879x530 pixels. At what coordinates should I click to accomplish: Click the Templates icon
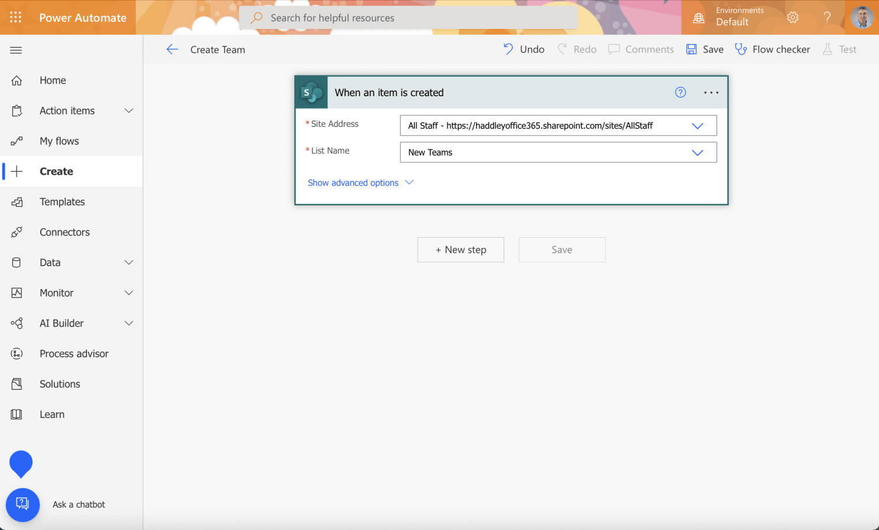point(17,202)
